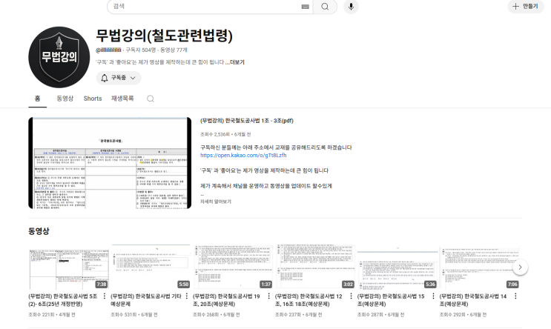The width and height of the screenshot is (551, 329).
Task: Open the 구독중 subscription dropdown
Action: [119, 78]
